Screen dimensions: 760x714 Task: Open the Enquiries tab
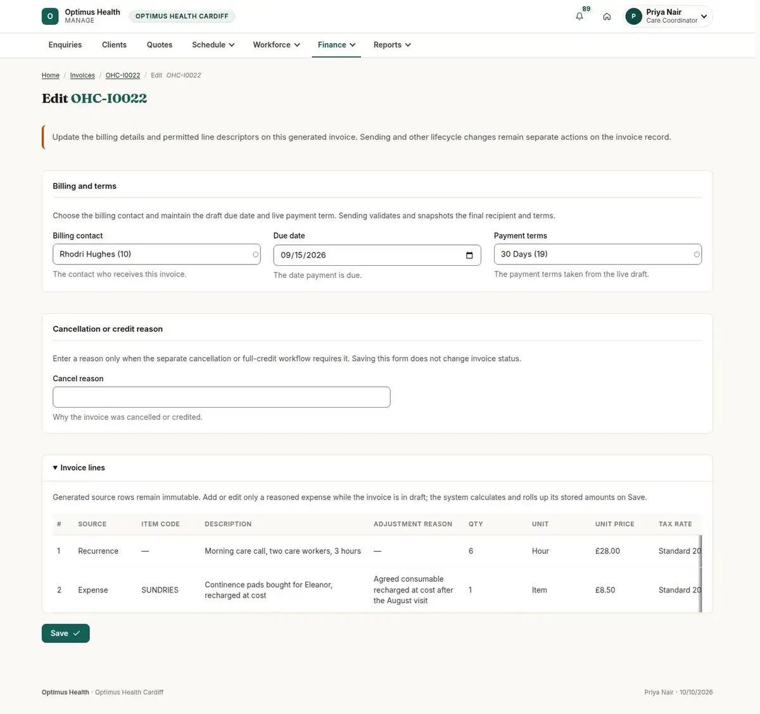[65, 45]
